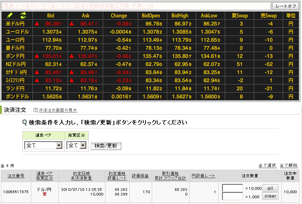The image size is (302, 204).
Task: Click red up arrow in 米ドル円 Bid cell
Action: click(37, 24)
